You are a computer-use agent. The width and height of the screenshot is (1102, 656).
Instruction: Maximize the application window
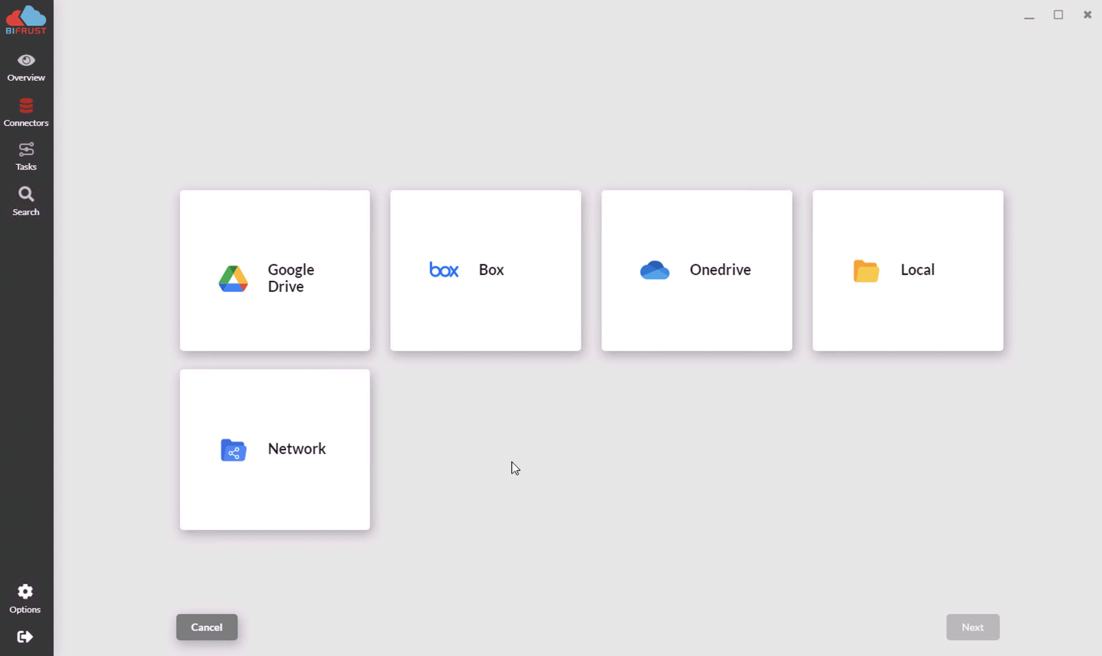click(1058, 15)
